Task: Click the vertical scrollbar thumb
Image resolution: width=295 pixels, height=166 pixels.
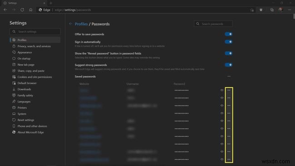Action: click(294, 16)
